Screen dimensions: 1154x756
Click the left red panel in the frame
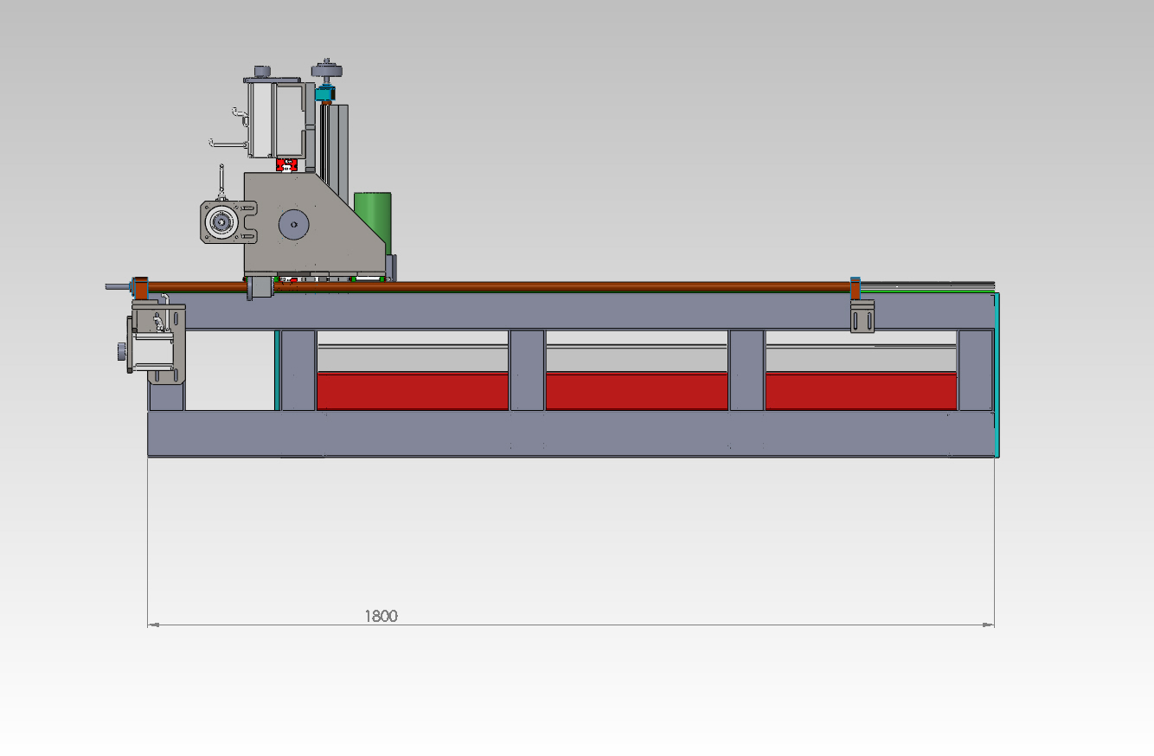point(412,391)
